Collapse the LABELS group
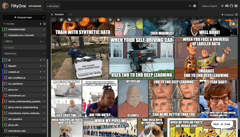Viewport: 240px width, 137px height. click(45, 42)
